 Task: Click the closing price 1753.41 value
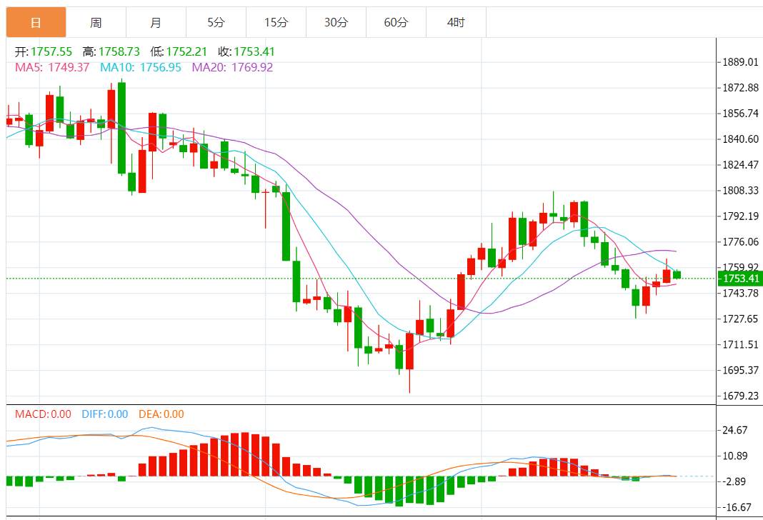pos(254,51)
